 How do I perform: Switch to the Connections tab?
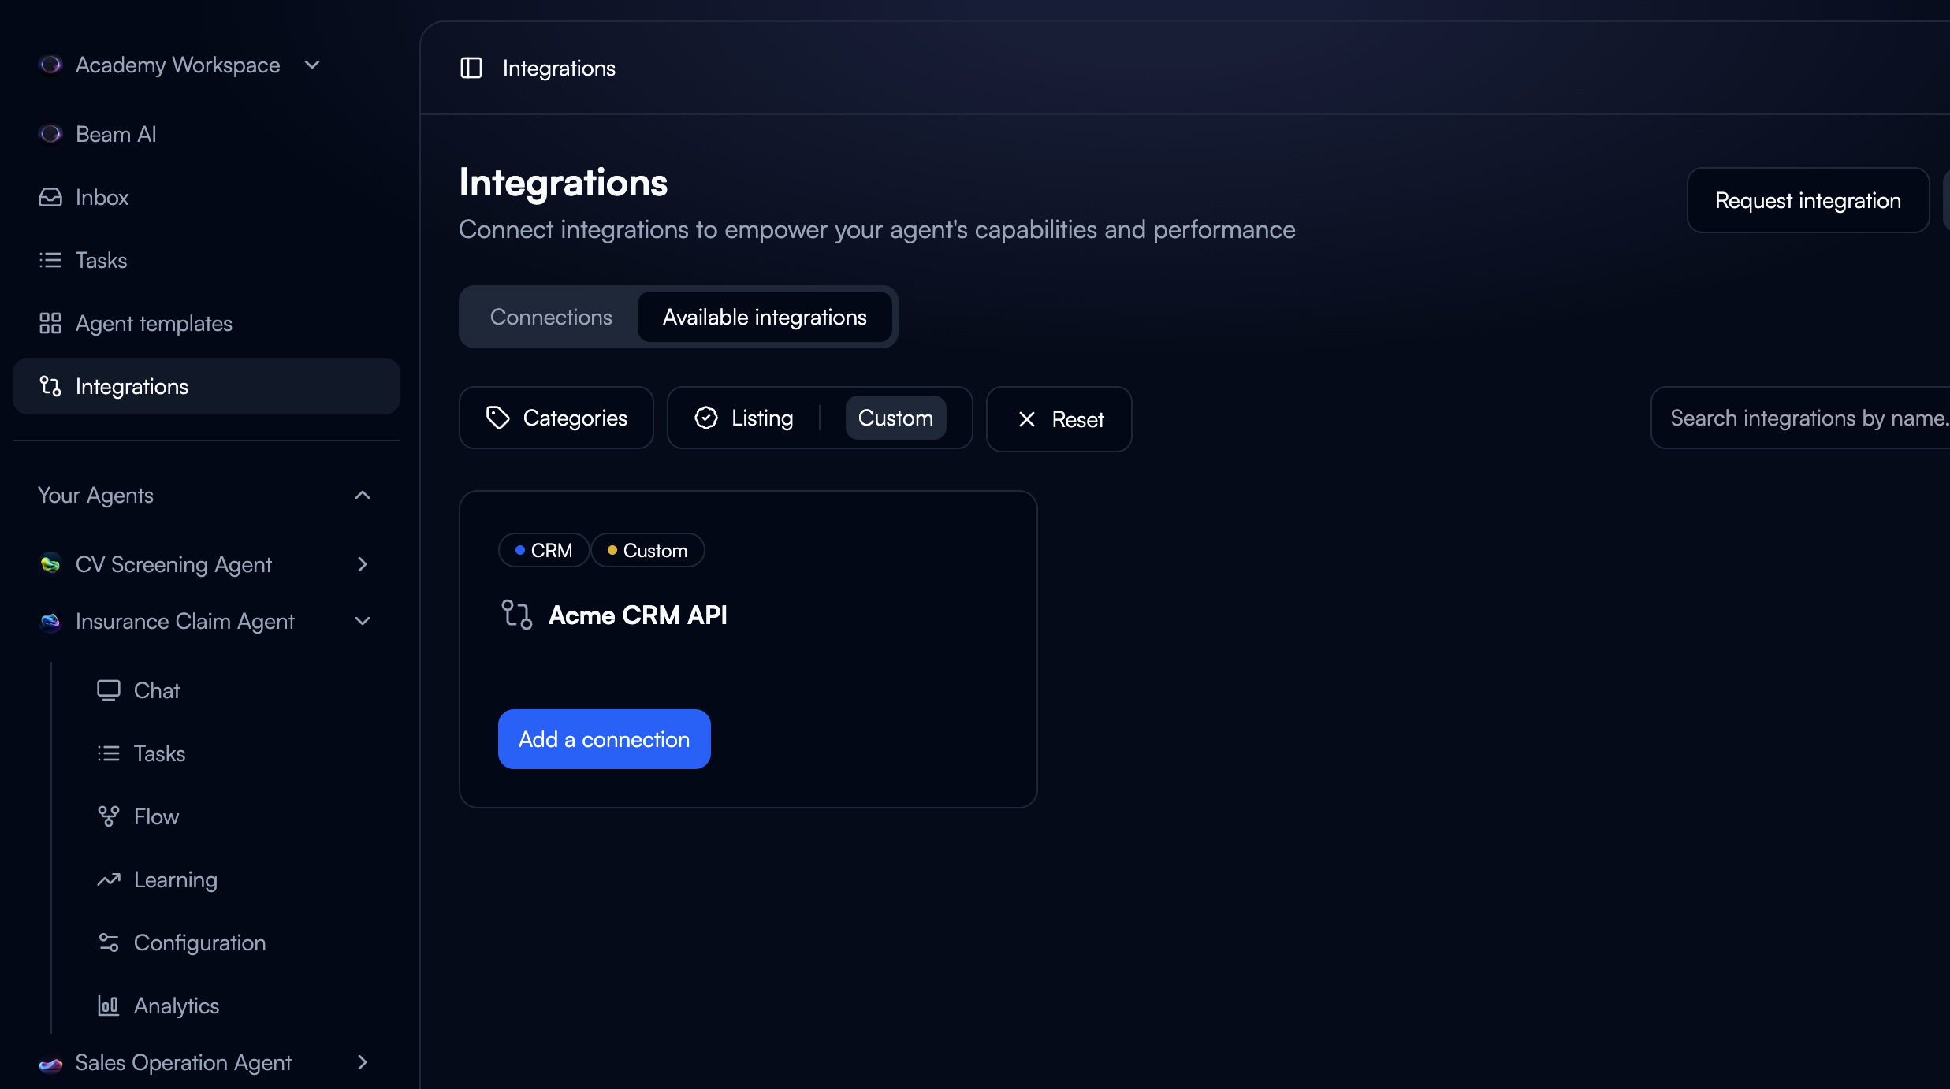(550, 317)
